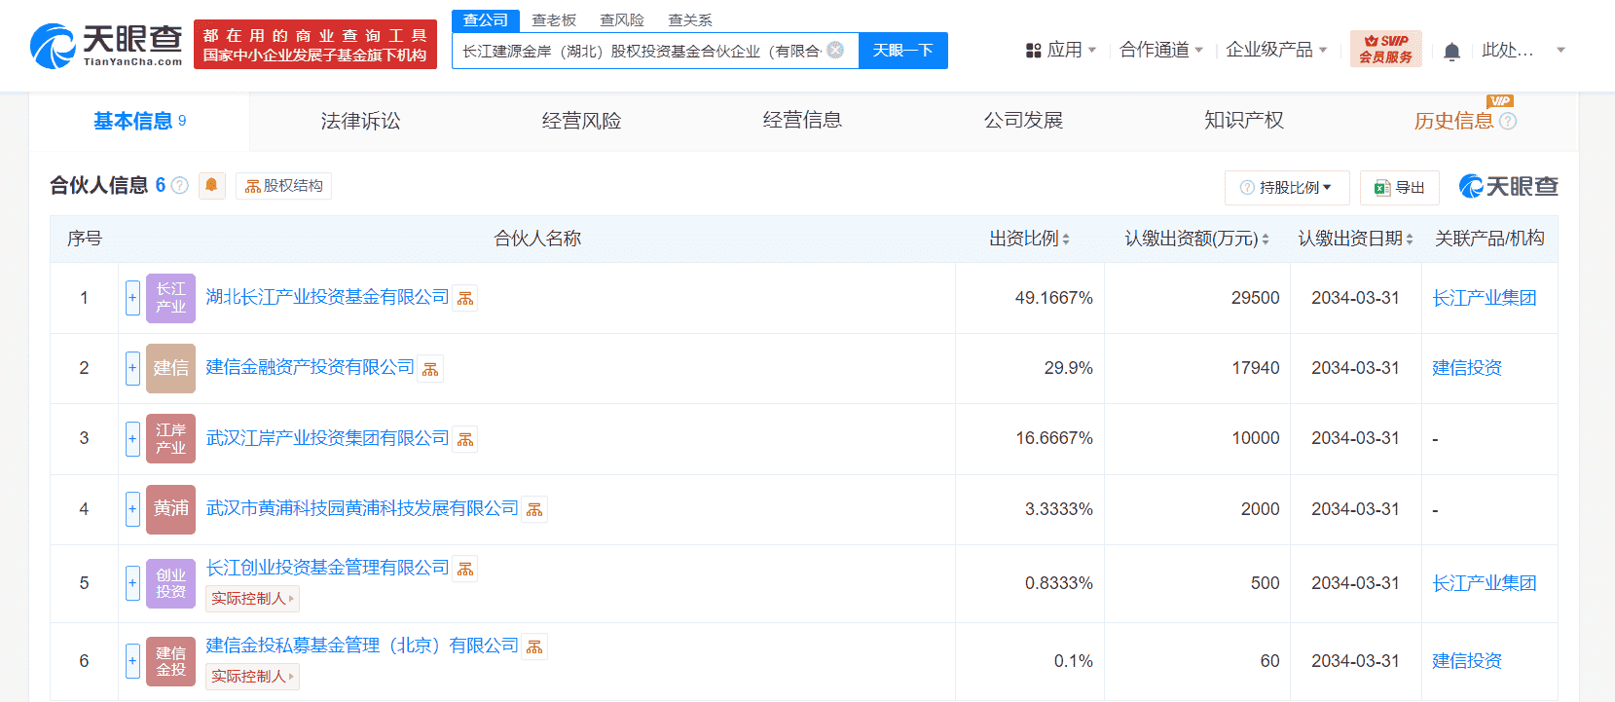The width and height of the screenshot is (1615, 702).
Task: Clear the search box with the X icon
Action: [x=835, y=51]
